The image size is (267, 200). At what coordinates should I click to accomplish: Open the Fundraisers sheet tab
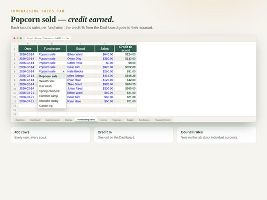(x=144, y=120)
